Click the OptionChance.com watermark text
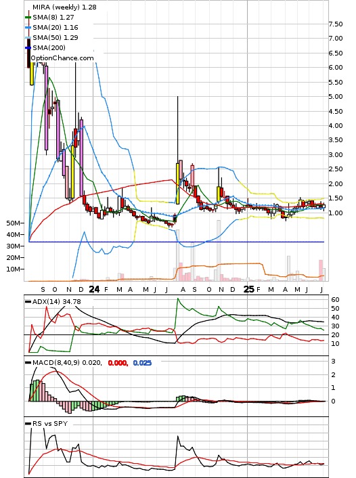Image resolution: width=356 pixels, height=478 pixels. [62, 58]
